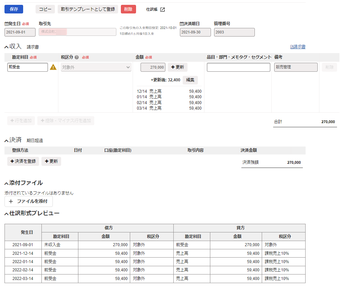
Task: Click the 取引先 input field
Action: [77, 32]
